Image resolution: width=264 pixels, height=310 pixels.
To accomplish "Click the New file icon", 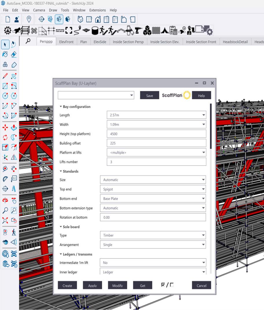I will [x=8, y=19].
